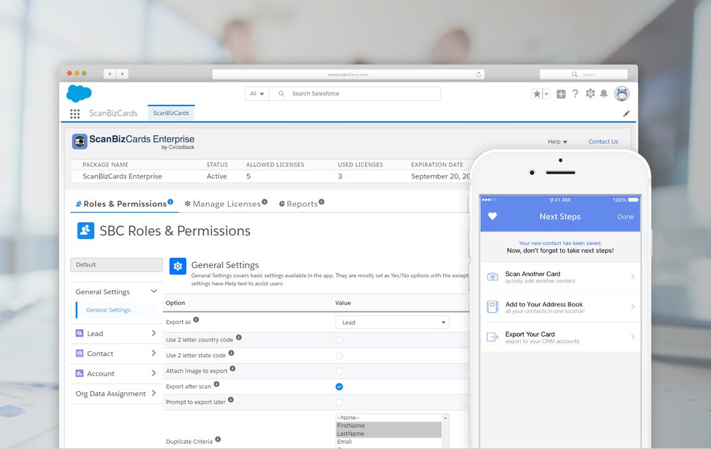711x449 pixels.
Task: Click info icon for Prompt to export later
Action: (x=231, y=400)
